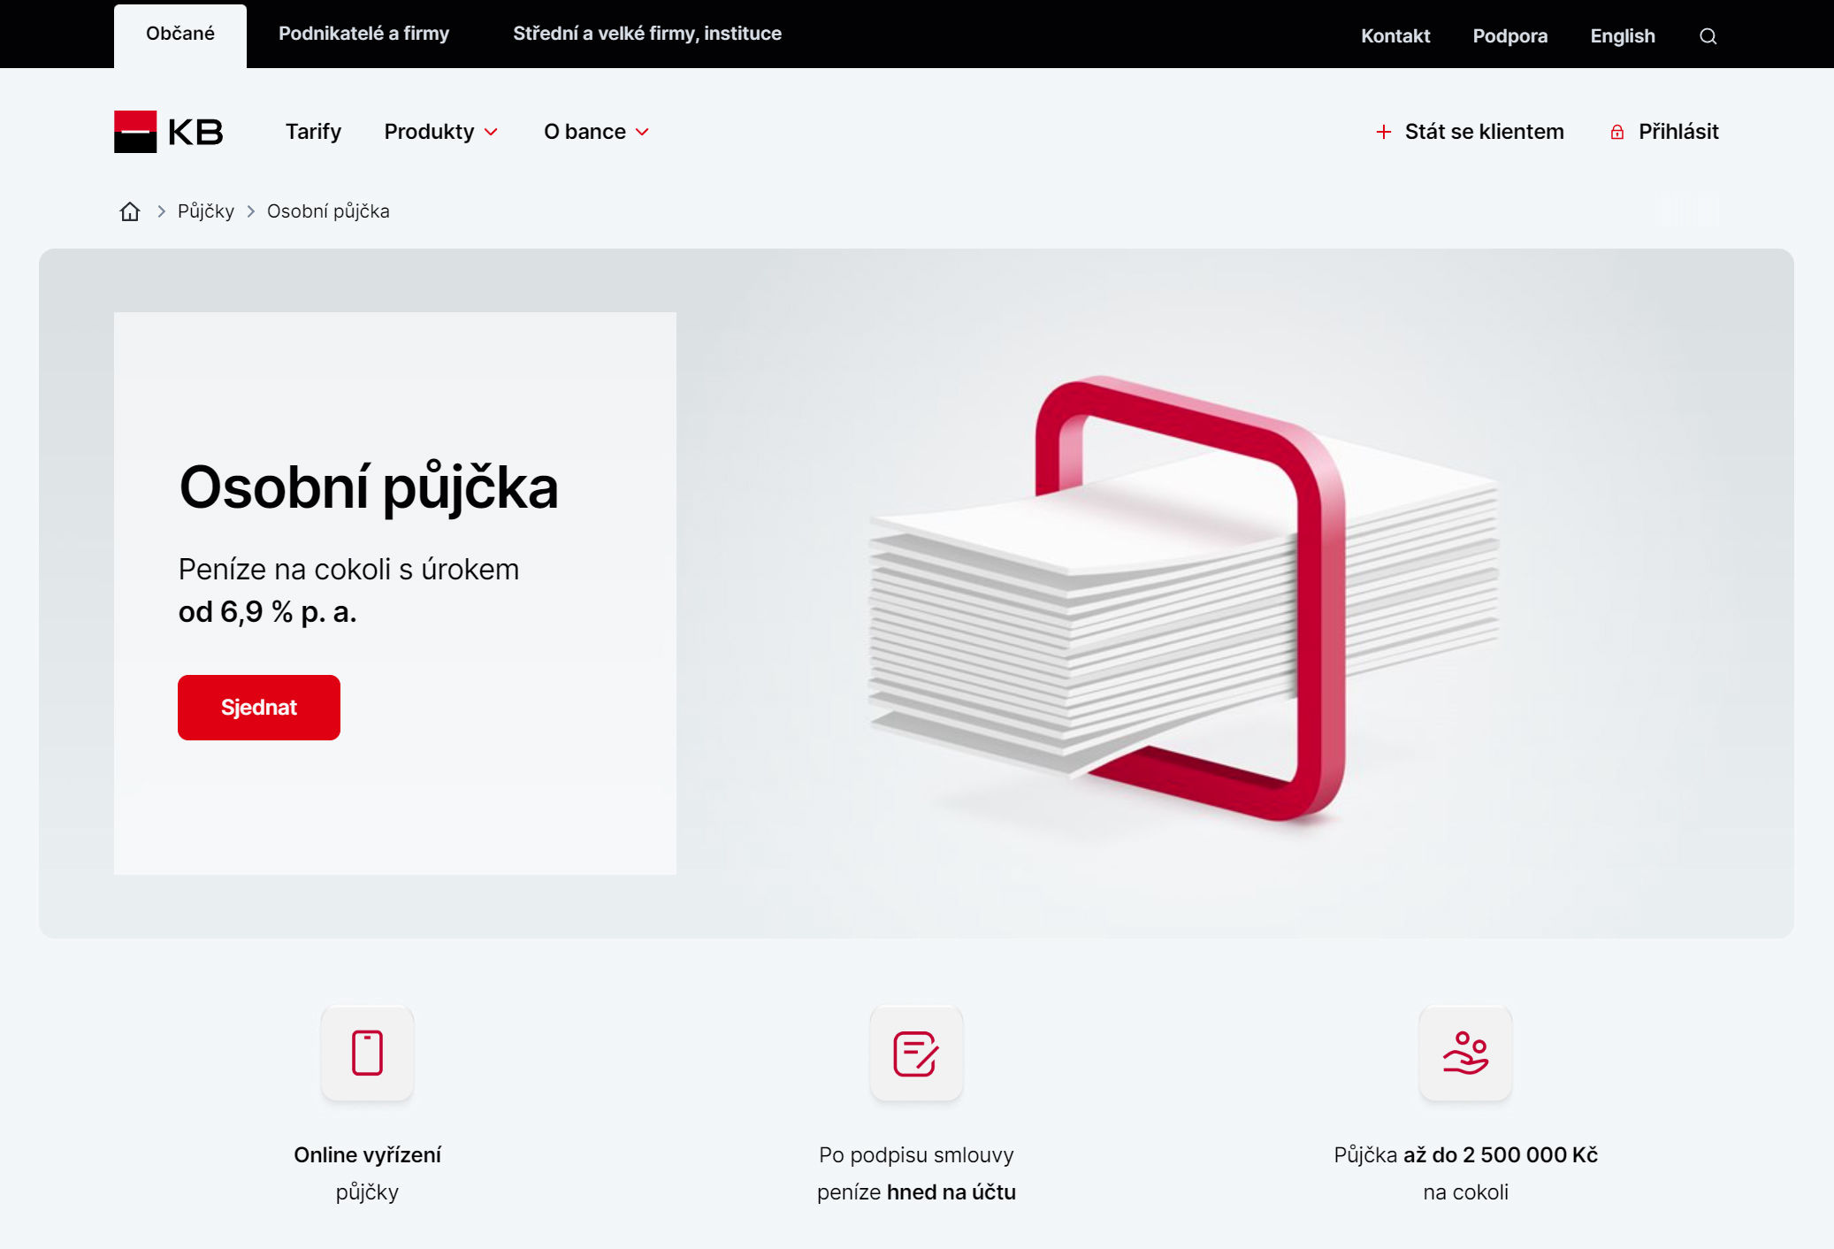Open the Produkty chevron arrow
1834x1249 pixels.
(493, 132)
